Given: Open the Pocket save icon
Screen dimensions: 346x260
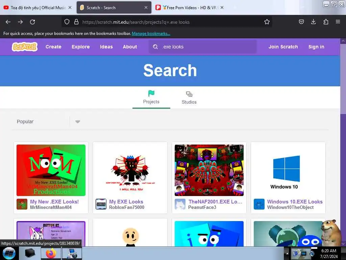Looking at the screenshot, I should coord(301,22).
